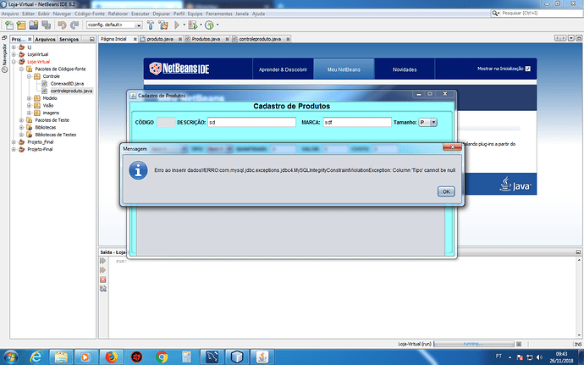
Task: Click the MySQL Workbench taskbar icon
Action: 212,357
